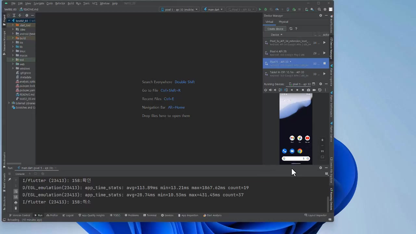The height and width of the screenshot is (234, 416).
Task: Click the Create device button
Action: point(275,29)
